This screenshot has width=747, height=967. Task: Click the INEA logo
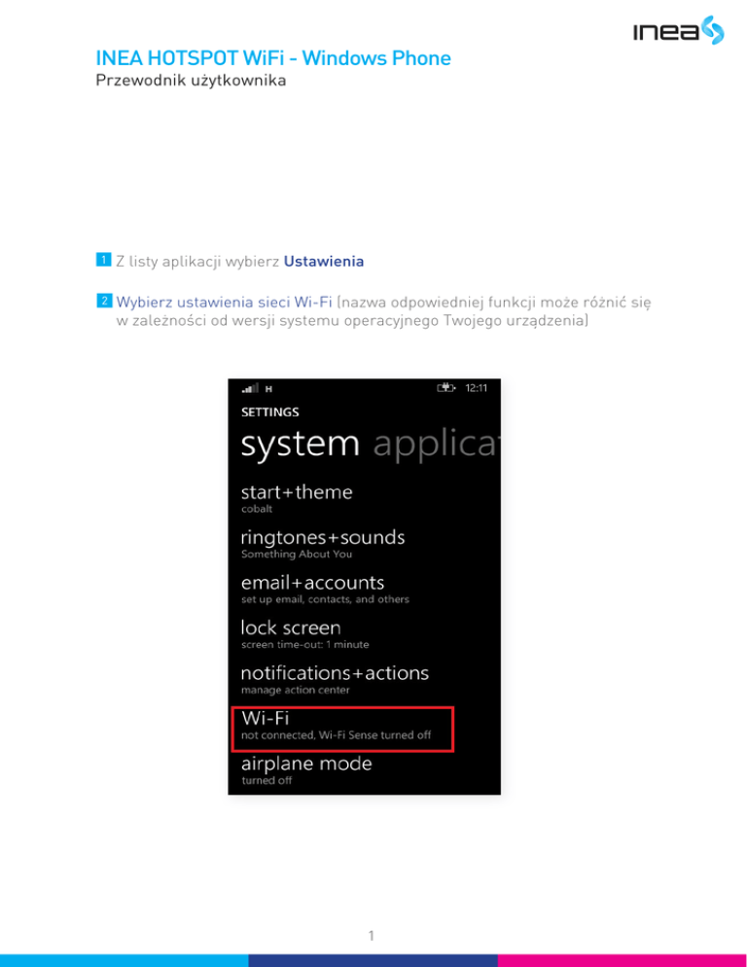point(679,30)
